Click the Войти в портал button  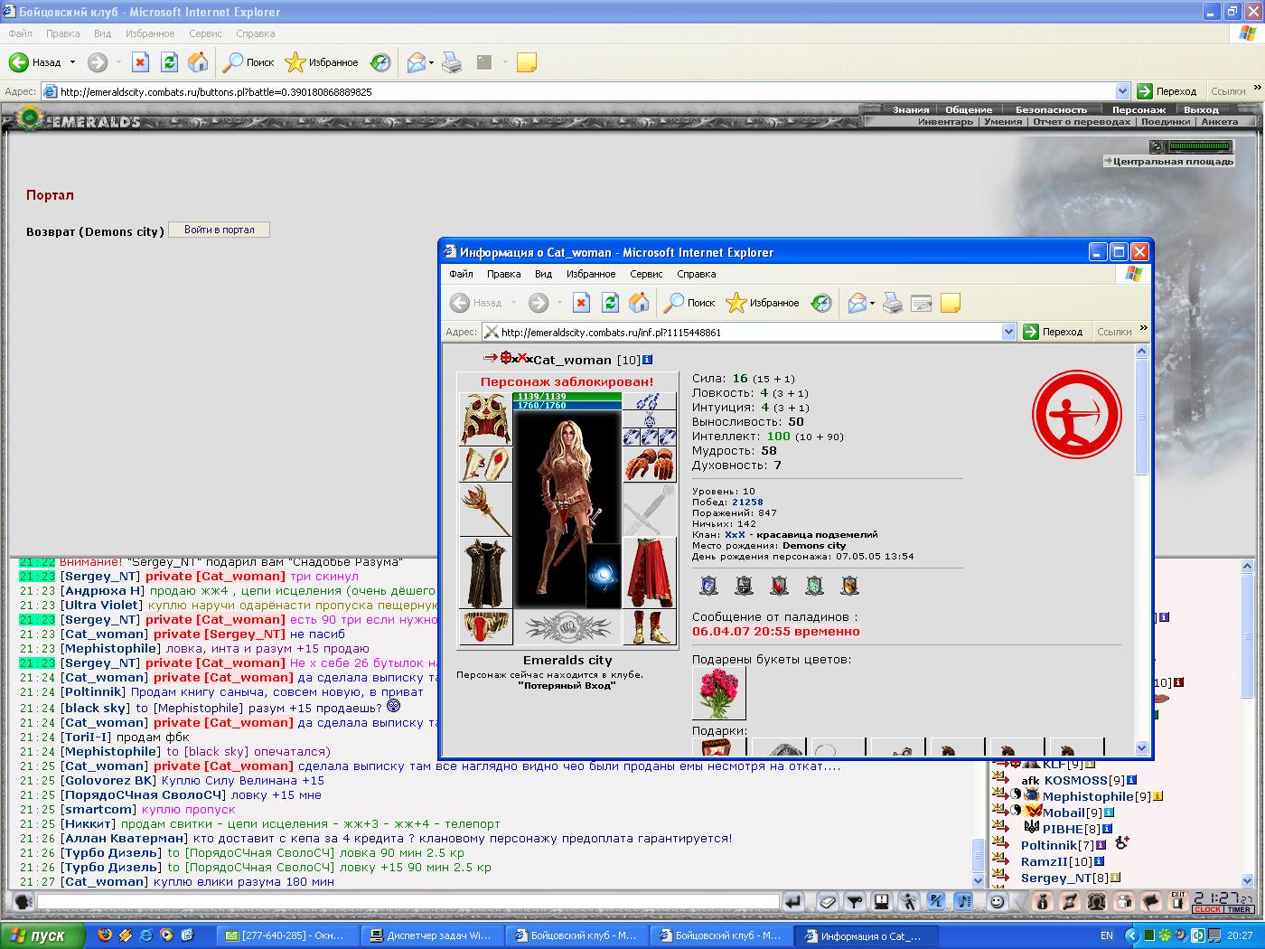click(220, 230)
